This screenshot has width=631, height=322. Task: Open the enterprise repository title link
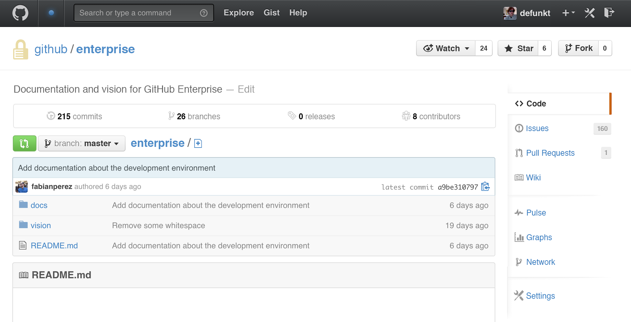pyautogui.click(x=105, y=49)
